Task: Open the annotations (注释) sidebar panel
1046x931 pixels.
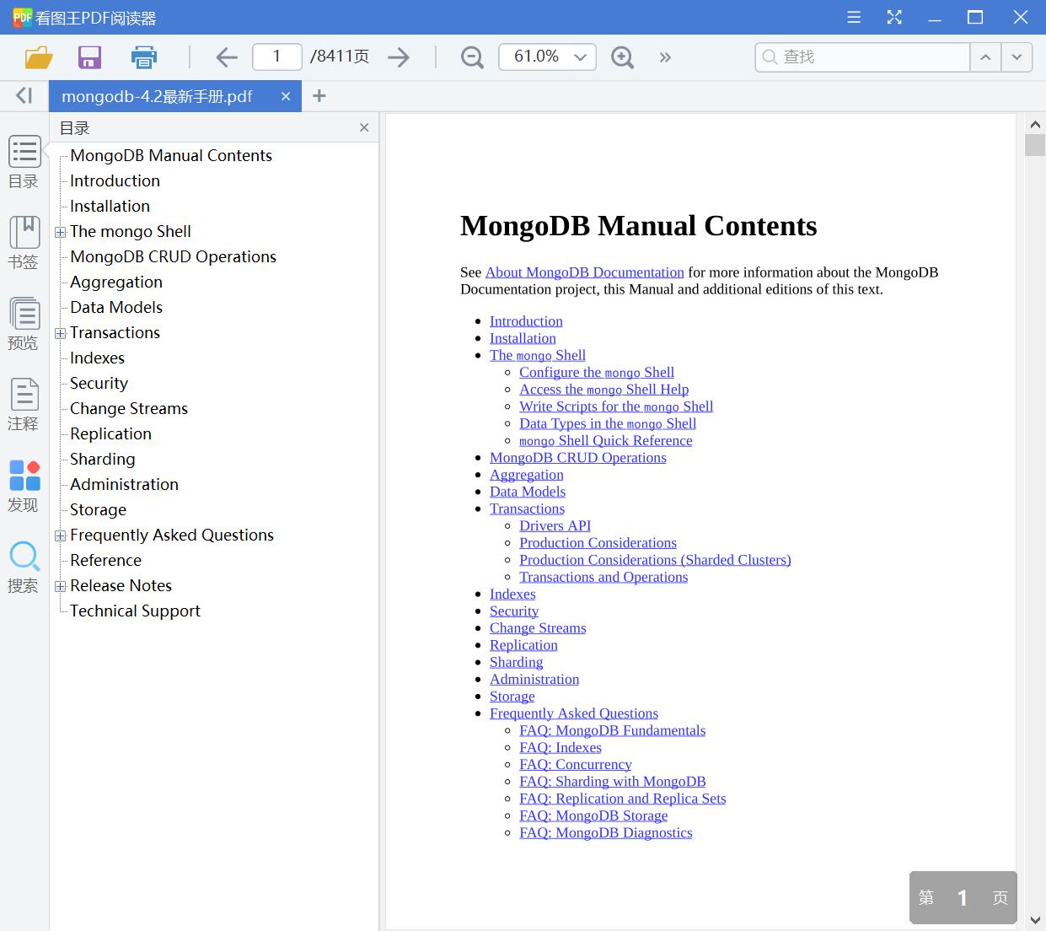Action: (x=24, y=405)
